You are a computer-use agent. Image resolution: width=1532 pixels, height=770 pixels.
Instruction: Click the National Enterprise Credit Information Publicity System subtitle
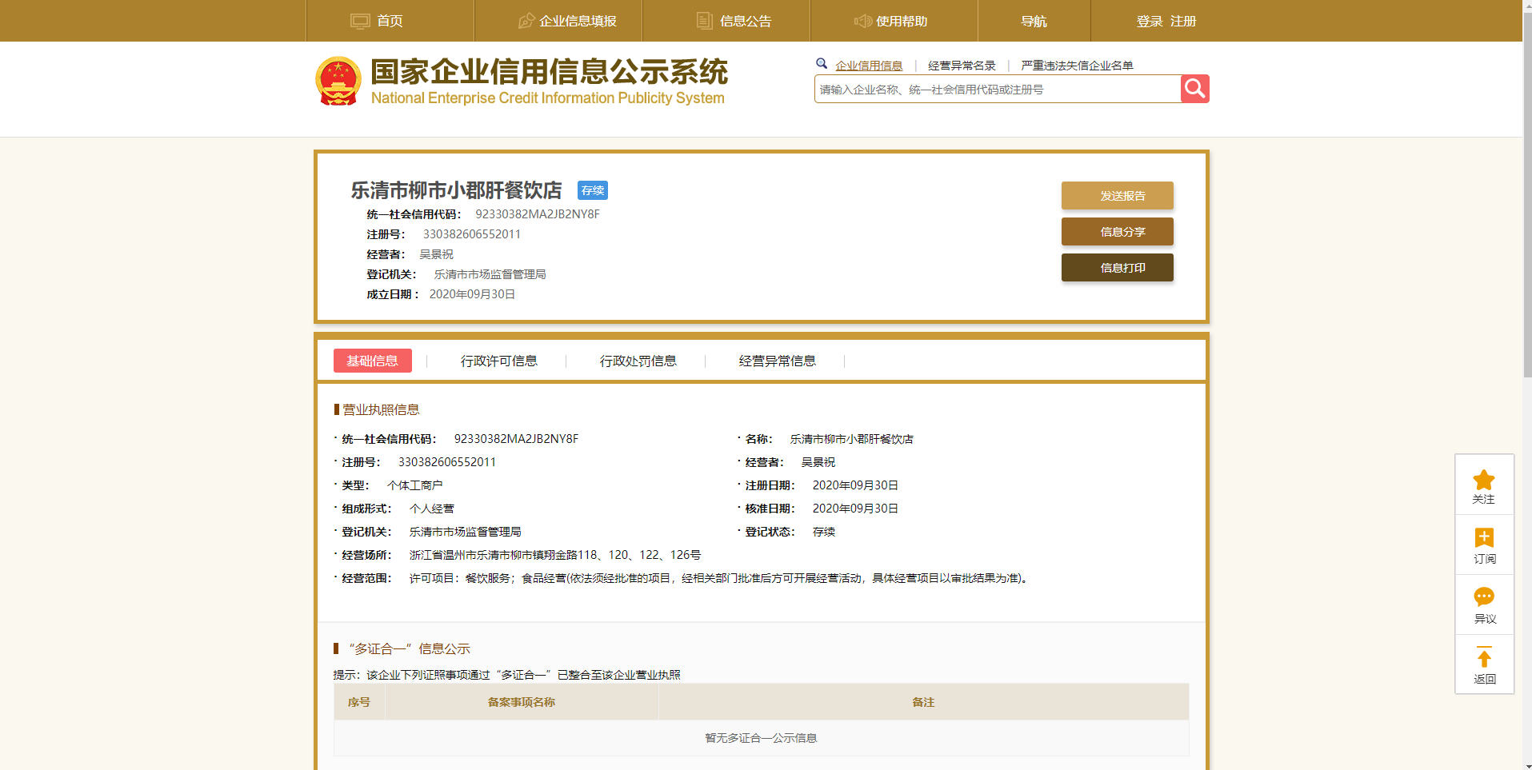pyautogui.click(x=548, y=98)
